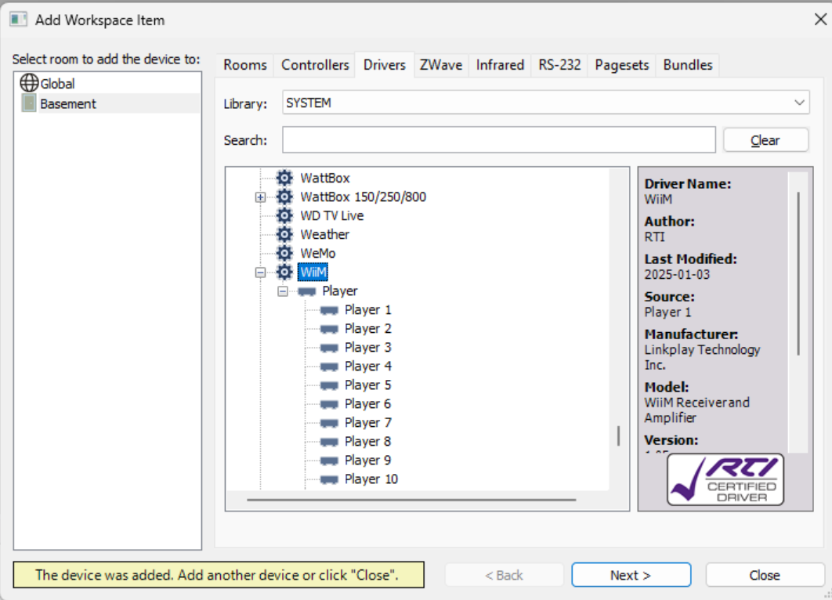Click the Close button at bottom
The height and width of the screenshot is (600, 832).
765,575
